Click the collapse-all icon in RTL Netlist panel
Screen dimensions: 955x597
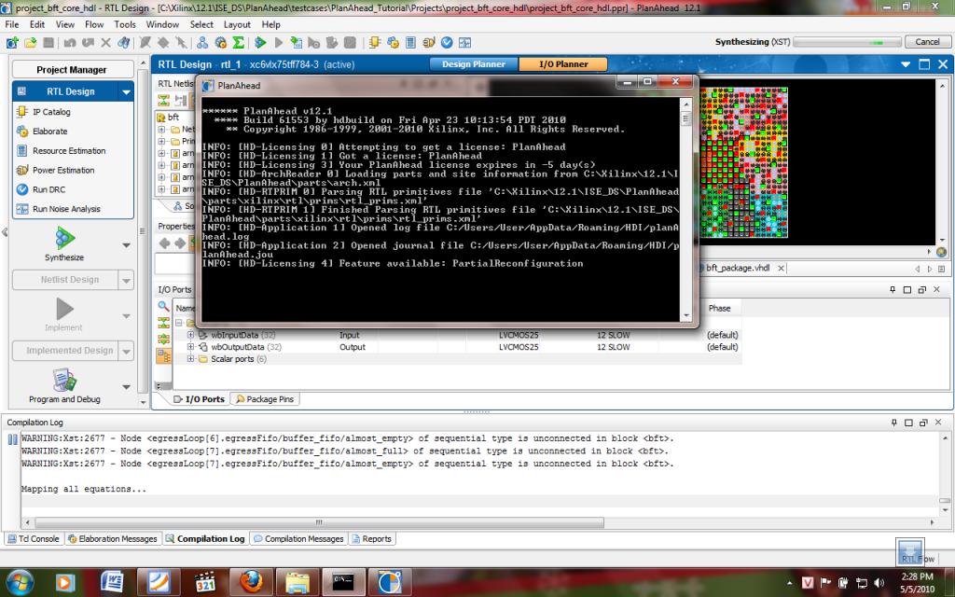tap(163, 100)
